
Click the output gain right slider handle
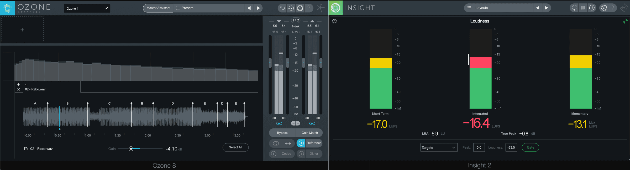[x=321, y=63]
